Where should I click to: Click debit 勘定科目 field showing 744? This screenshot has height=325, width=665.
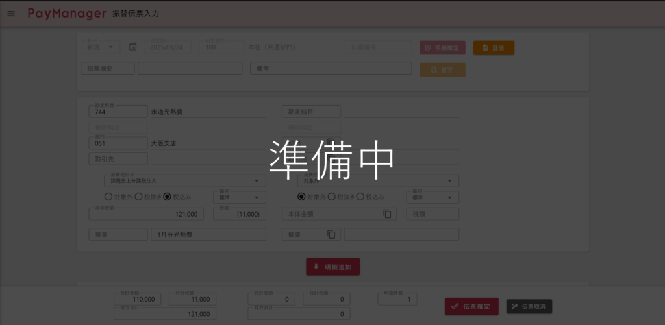118,112
